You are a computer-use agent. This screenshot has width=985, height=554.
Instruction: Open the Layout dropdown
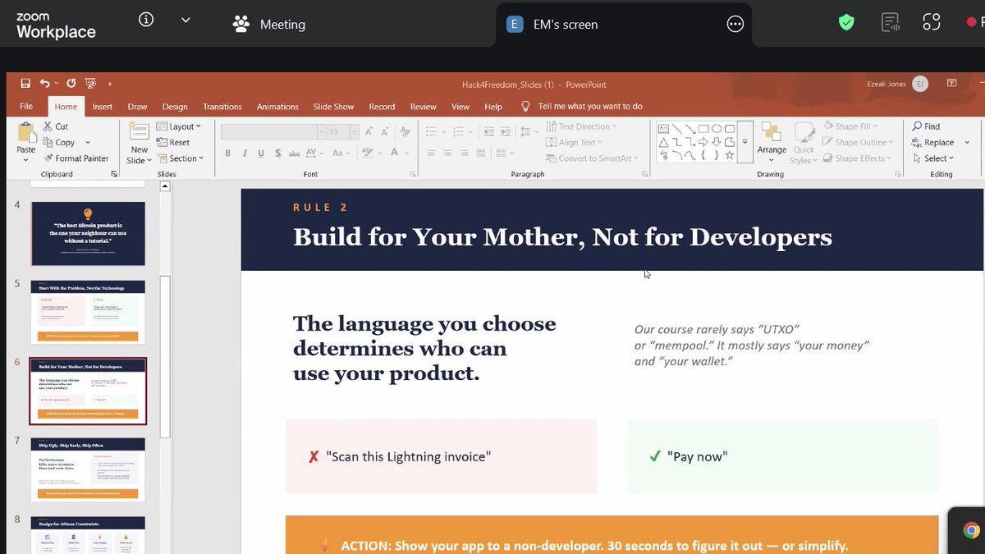[178, 126]
